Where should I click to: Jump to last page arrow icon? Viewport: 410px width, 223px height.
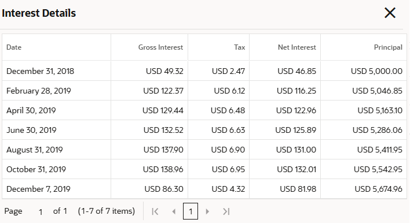point(226,211)
